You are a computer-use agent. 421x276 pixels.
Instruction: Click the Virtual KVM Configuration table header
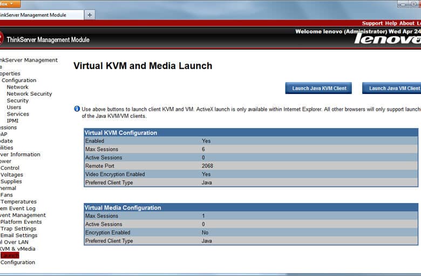251,132
